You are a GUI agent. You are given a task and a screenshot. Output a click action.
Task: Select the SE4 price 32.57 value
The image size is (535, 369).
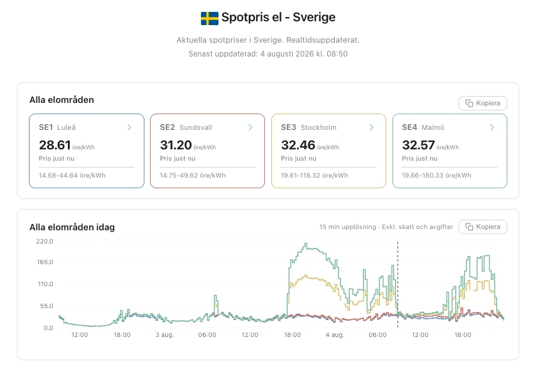tap(418, 145)
